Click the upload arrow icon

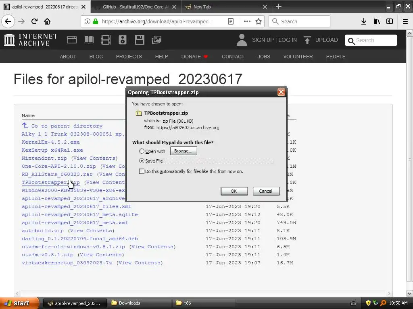tap(307, 40)
